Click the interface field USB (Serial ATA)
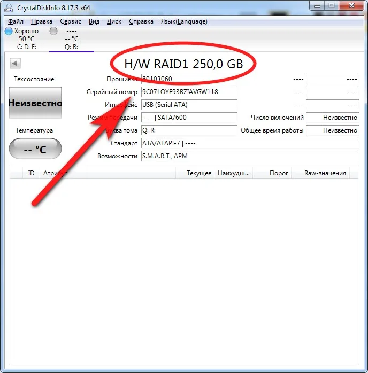 (x=189, y=105)
